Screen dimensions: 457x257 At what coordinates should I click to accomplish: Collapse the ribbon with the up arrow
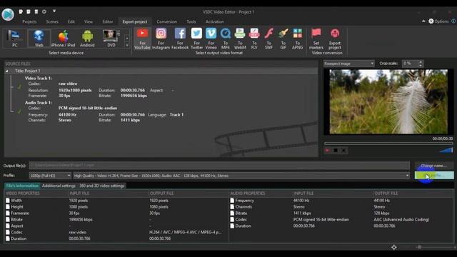423,21
